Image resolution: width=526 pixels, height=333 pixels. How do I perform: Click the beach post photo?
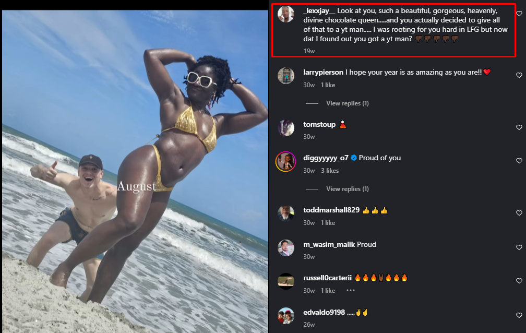pos(135,171)
